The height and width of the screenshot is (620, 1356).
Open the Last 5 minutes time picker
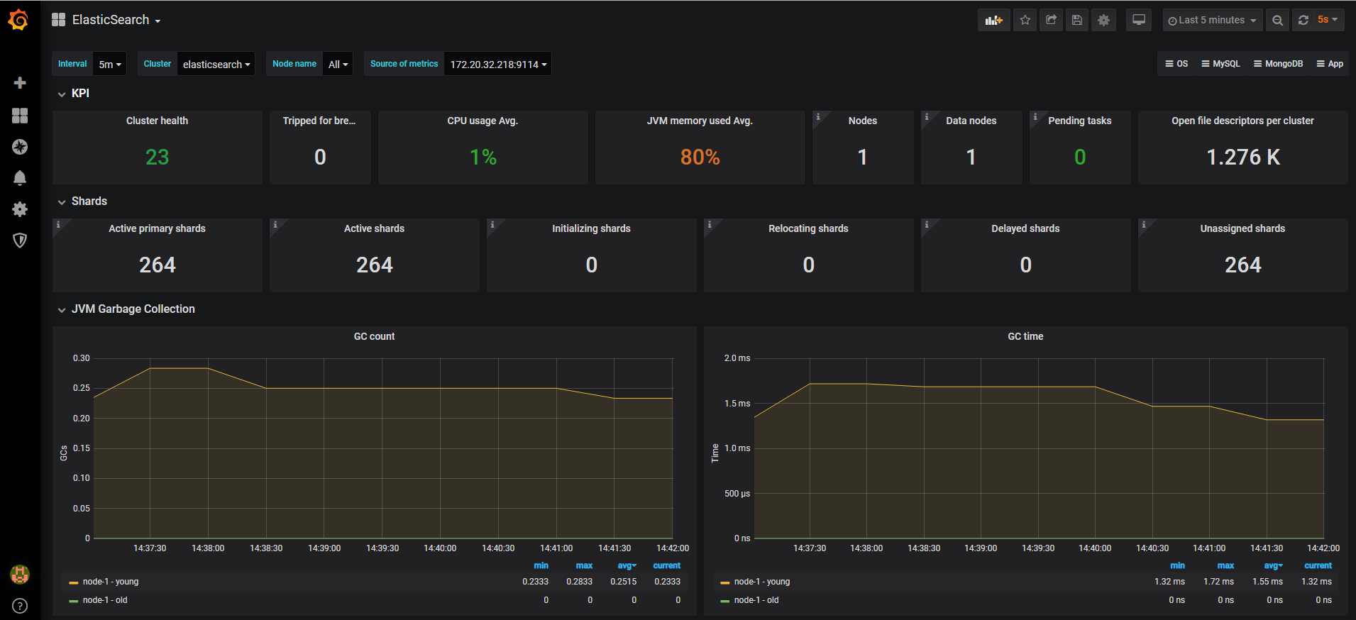tap(1212, 20)
